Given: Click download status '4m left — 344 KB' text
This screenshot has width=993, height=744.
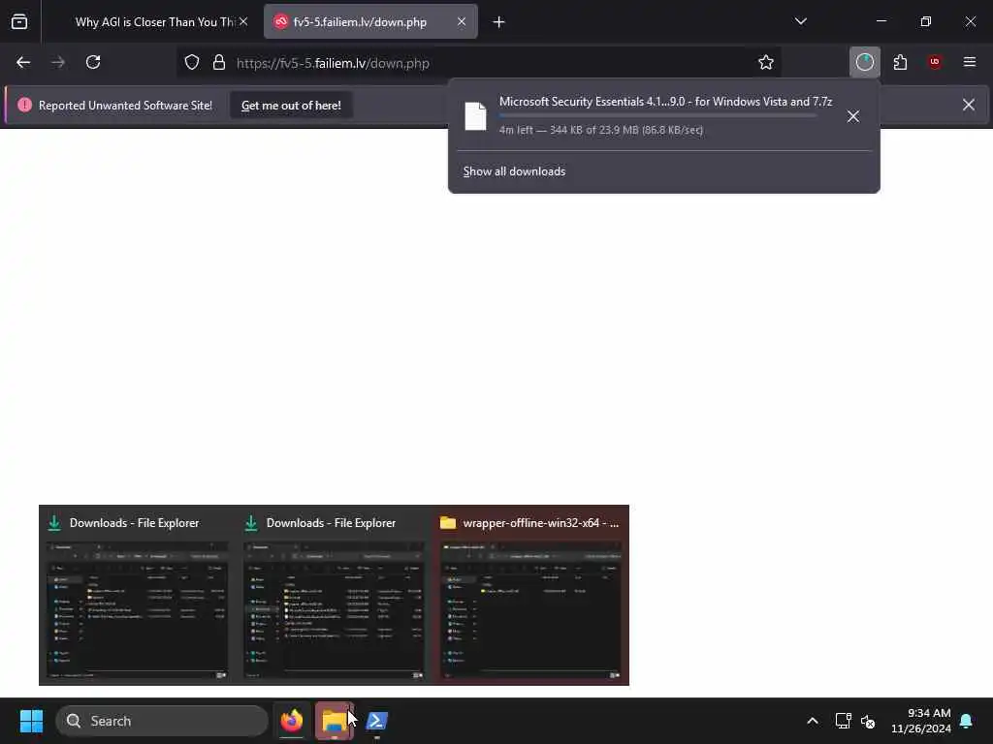Looking at the screenshot, I should click(601, 130).
